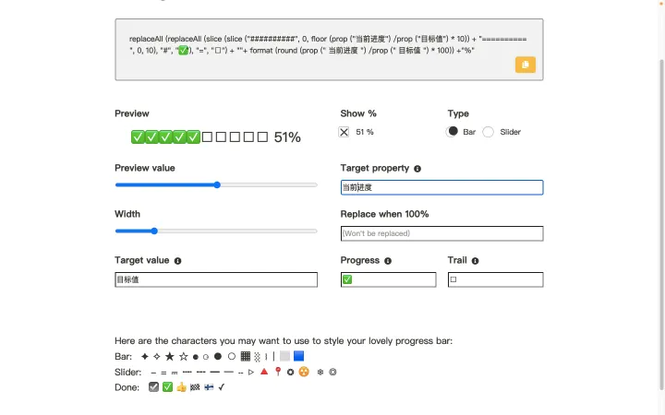The image size is (665, 415).
Task: Select the Slider type radio button
Action: pos(489,132)
